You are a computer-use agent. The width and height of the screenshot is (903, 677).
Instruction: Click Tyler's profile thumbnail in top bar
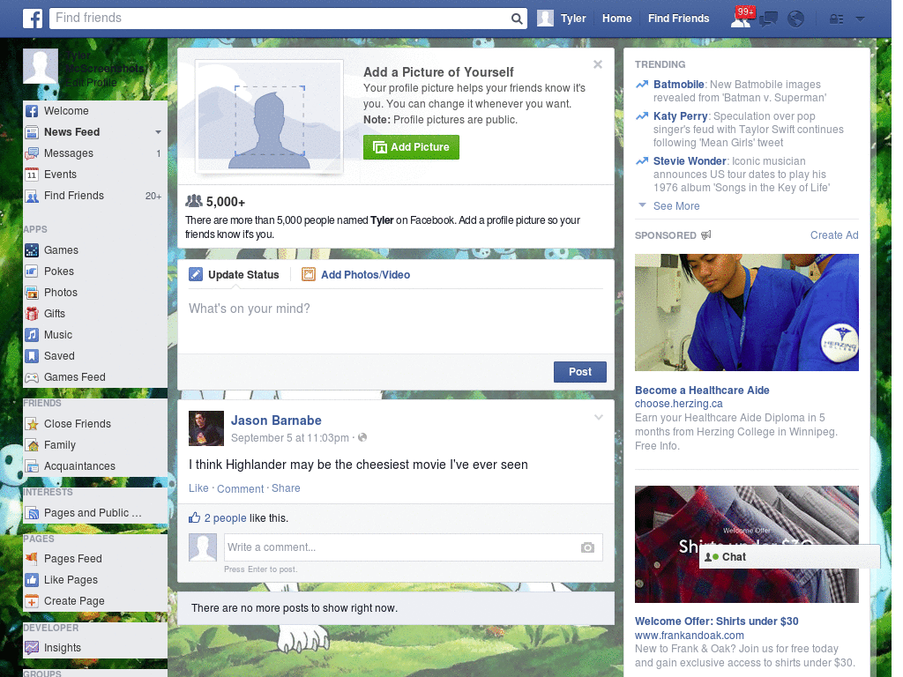(x=545, y=19)
